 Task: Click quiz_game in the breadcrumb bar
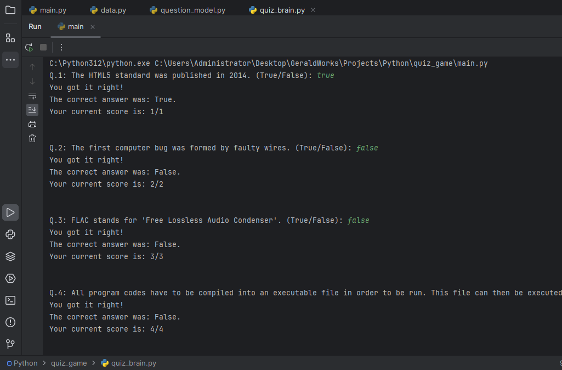click(69, 363)
